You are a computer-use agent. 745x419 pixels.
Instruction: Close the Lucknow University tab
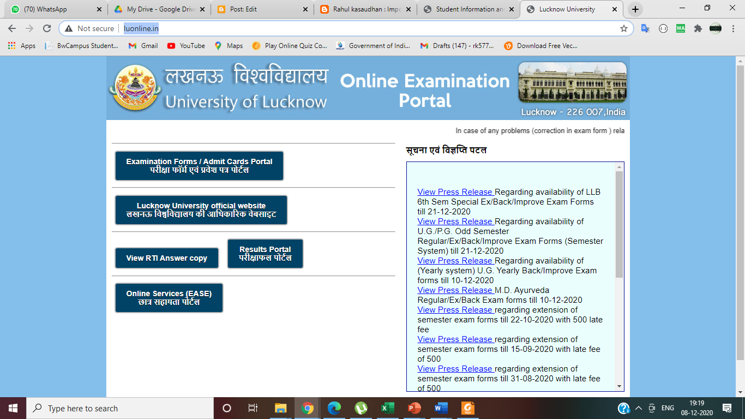(616, 9)
